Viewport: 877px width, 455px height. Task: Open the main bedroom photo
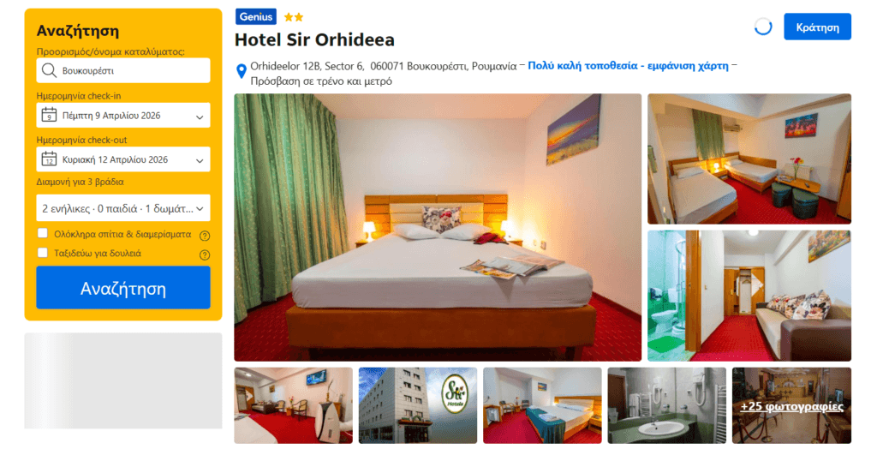(x=438, y=227)
